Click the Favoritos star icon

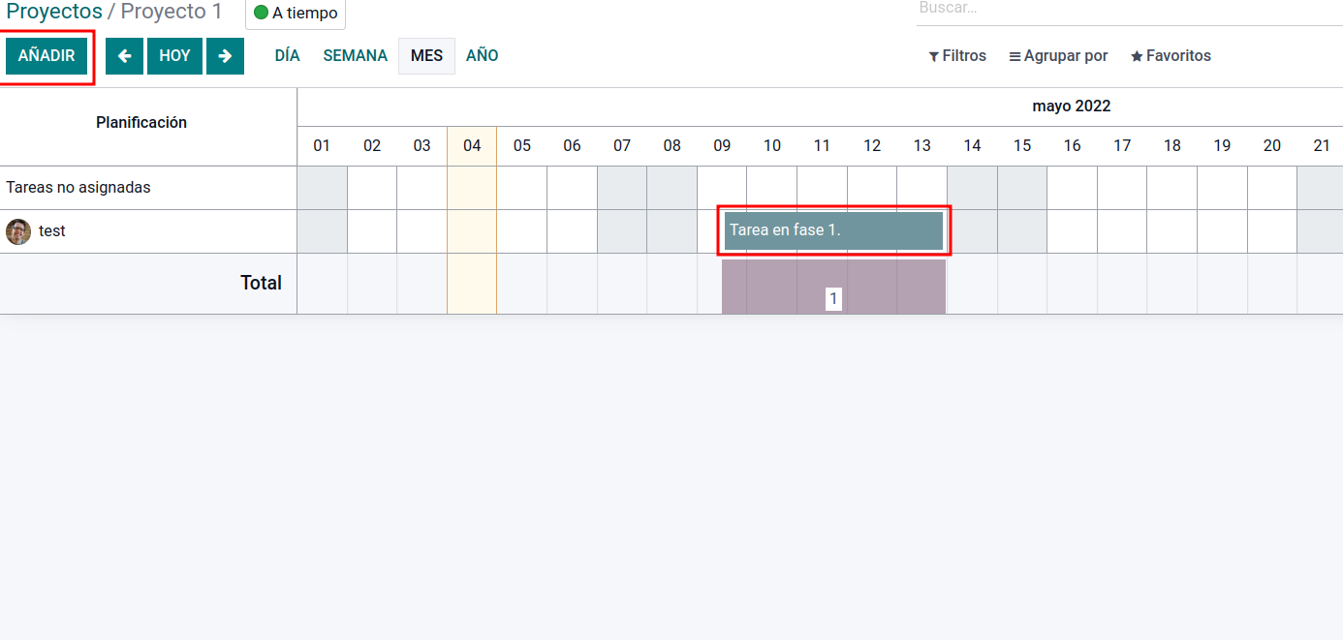coord(1137,56)
